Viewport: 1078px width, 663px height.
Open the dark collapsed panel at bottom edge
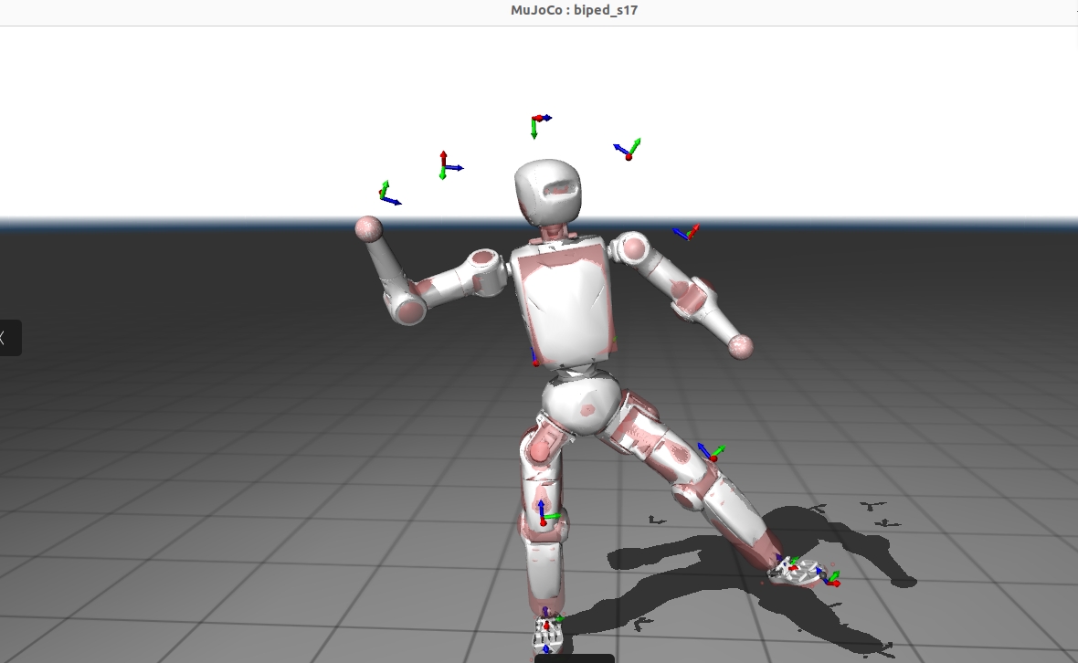574,658
